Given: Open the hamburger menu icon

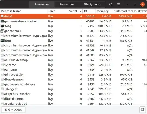Looking at the screenshot, I should (118, 4).
